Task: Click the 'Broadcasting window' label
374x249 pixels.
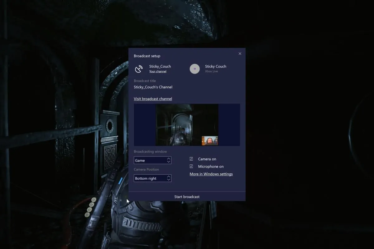Action: [x=150, y=152]
